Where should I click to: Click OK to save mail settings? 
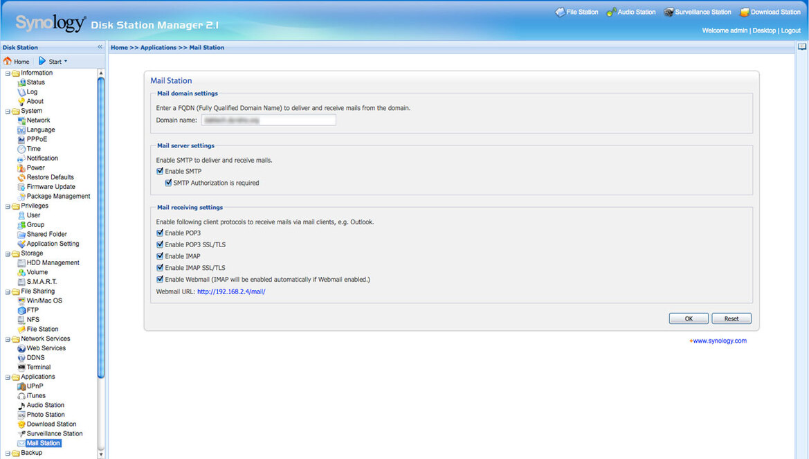click(x=689, y=318)
